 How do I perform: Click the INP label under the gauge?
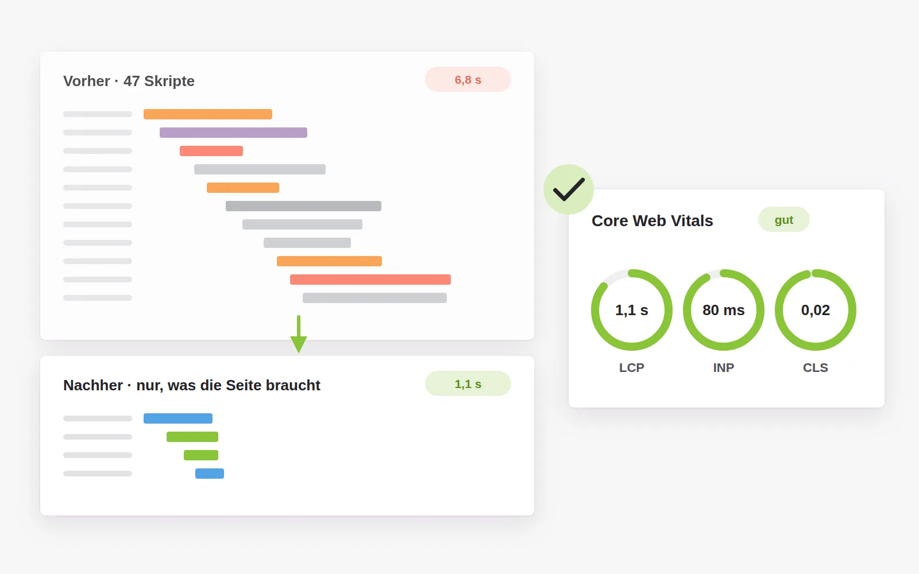724,367
